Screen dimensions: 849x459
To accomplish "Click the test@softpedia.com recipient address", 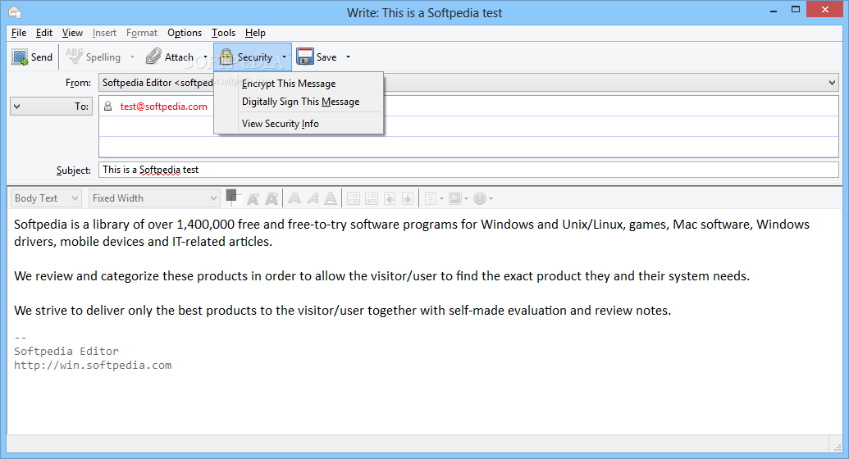I will click(163, 107).
